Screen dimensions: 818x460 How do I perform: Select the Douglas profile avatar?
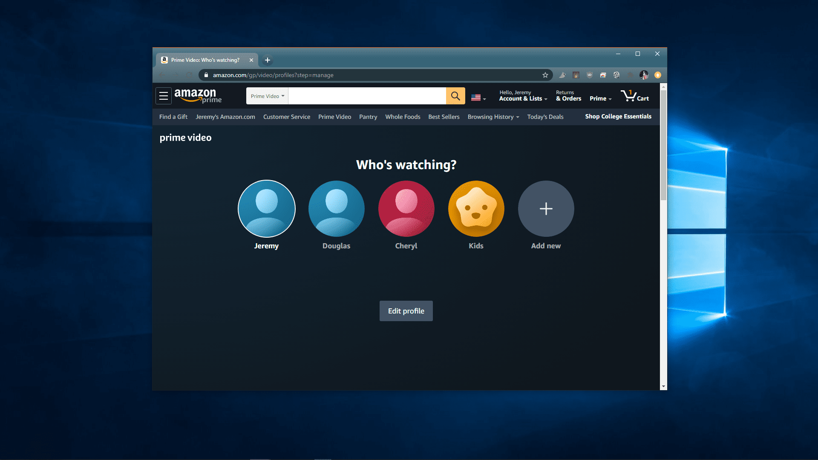(337, 209)
